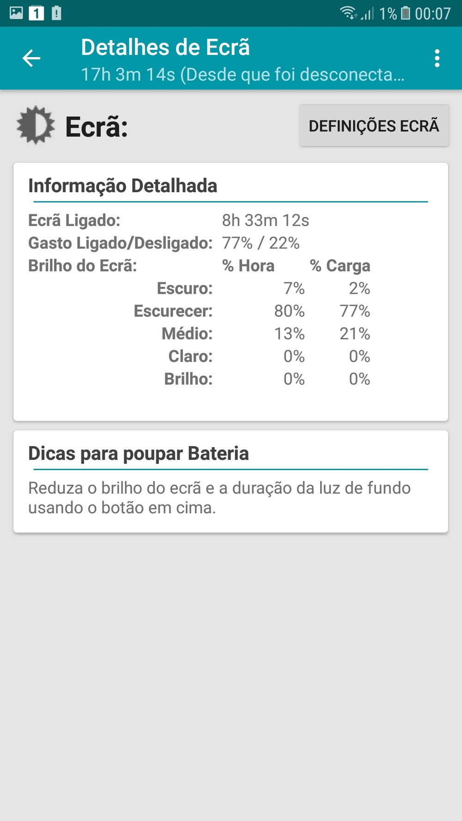Tap the back arrow icon
This screenshot has width=462, height=821.
pos(31,59)
